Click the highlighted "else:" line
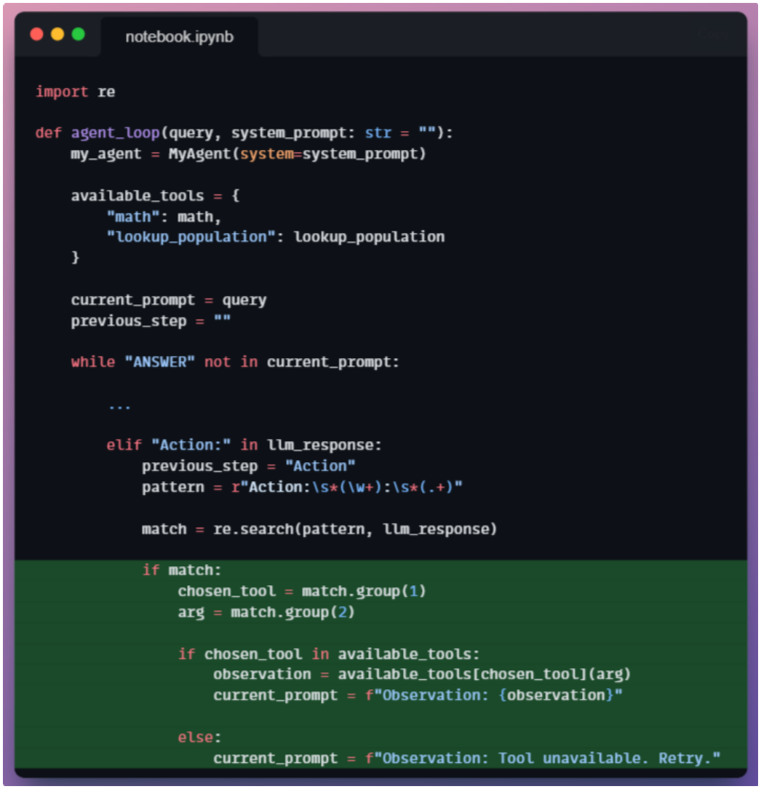The width and height of the screenshot is (761, 789). 199,737
